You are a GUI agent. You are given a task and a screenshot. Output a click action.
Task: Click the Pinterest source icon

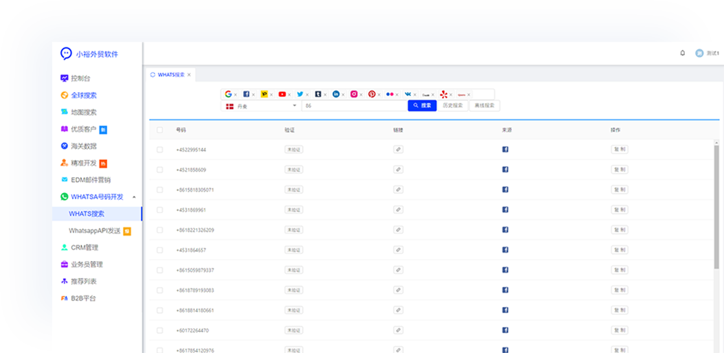click(372, 94)
